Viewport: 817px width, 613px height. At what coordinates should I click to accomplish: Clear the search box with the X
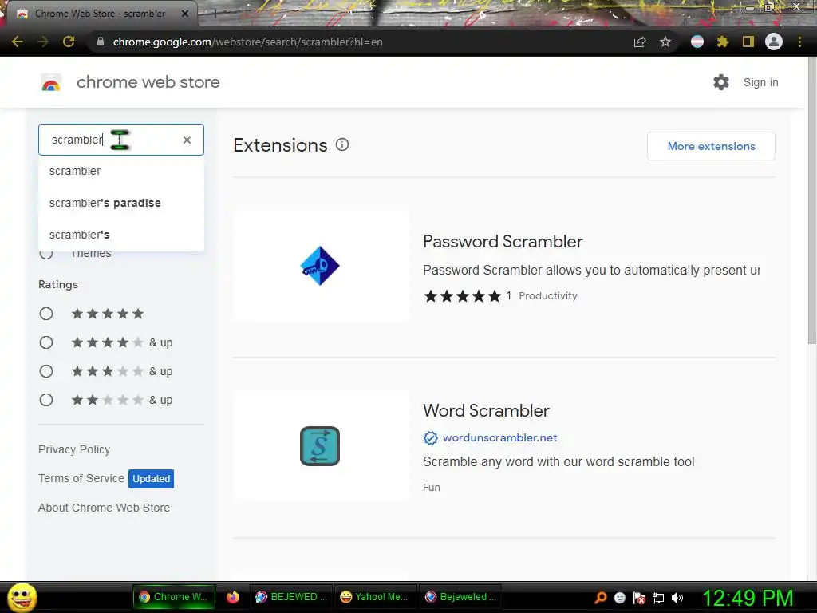187,140
